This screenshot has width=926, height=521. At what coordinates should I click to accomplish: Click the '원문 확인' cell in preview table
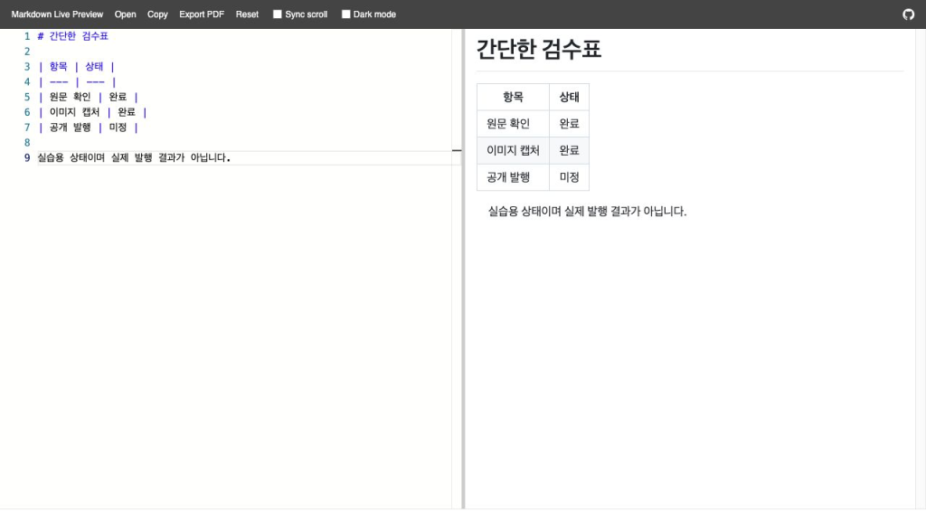(514, 123)
